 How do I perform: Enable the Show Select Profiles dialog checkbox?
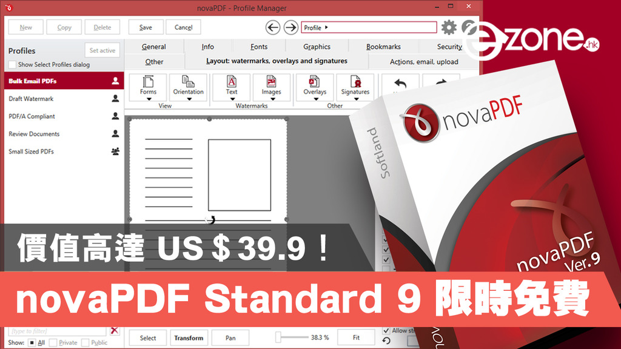coord(11,64)
